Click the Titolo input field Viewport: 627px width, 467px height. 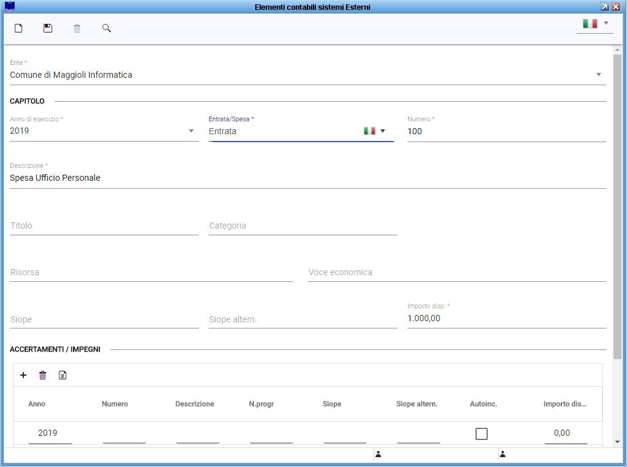pos(104,226)
